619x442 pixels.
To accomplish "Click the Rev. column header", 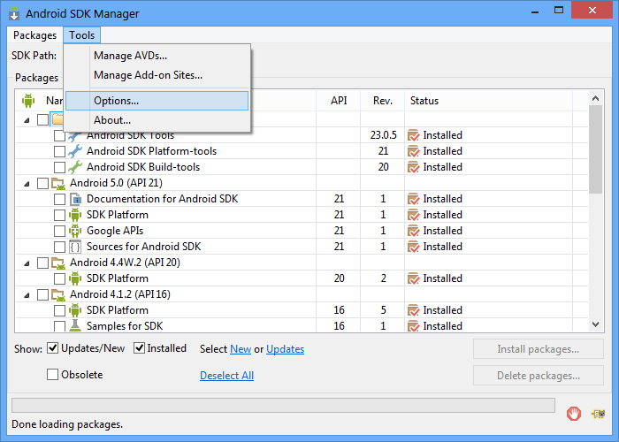I will [x=383, y=101].
